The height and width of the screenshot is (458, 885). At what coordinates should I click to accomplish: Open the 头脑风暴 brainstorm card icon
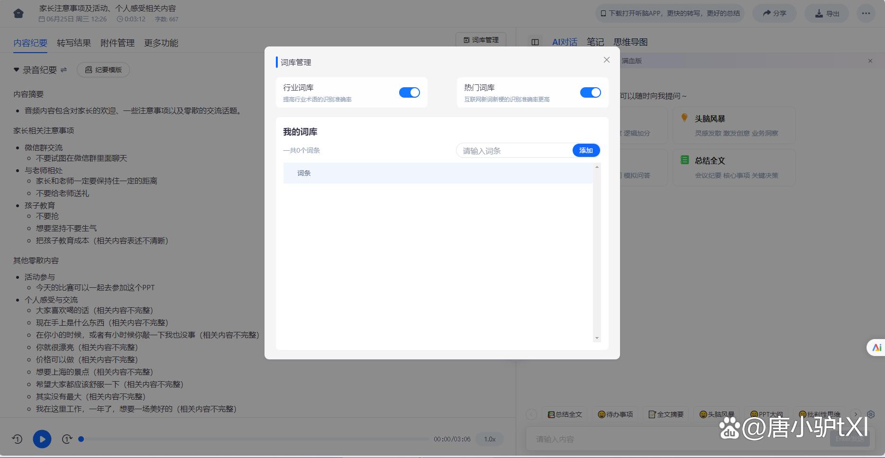[x=684, y=118]
